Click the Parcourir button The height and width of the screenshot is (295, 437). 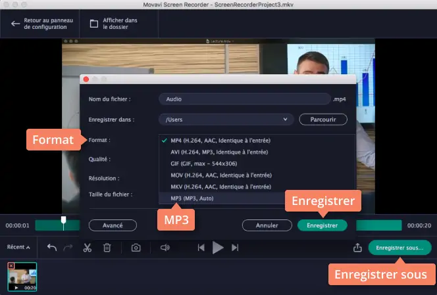[x=323, y=120]
